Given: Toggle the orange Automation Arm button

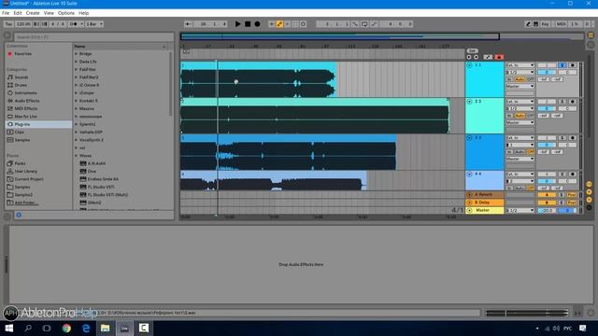Looking at the screenshot, I should tap(279, 24).
